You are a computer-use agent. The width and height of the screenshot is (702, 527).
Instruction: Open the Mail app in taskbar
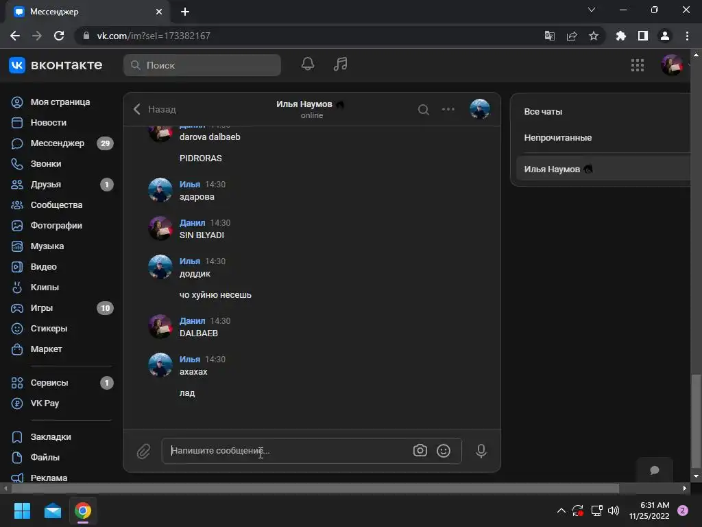click(53, 511)
